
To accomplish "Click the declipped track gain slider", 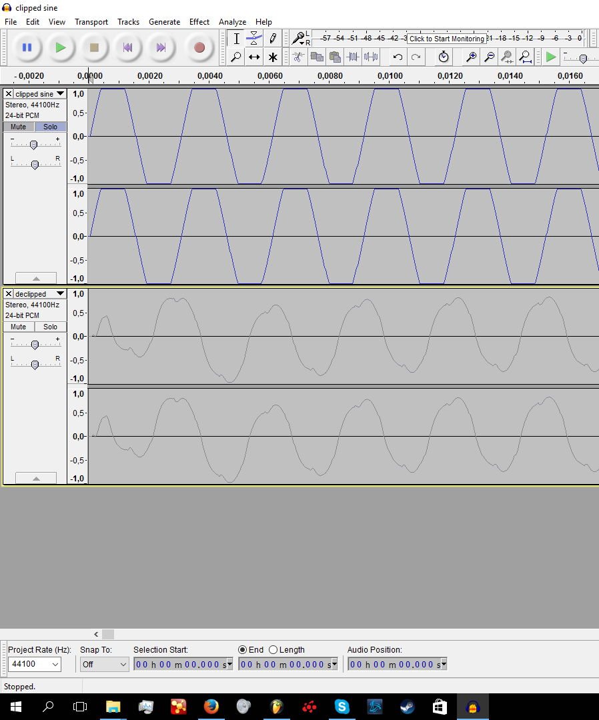I will (x=35, y=345).
